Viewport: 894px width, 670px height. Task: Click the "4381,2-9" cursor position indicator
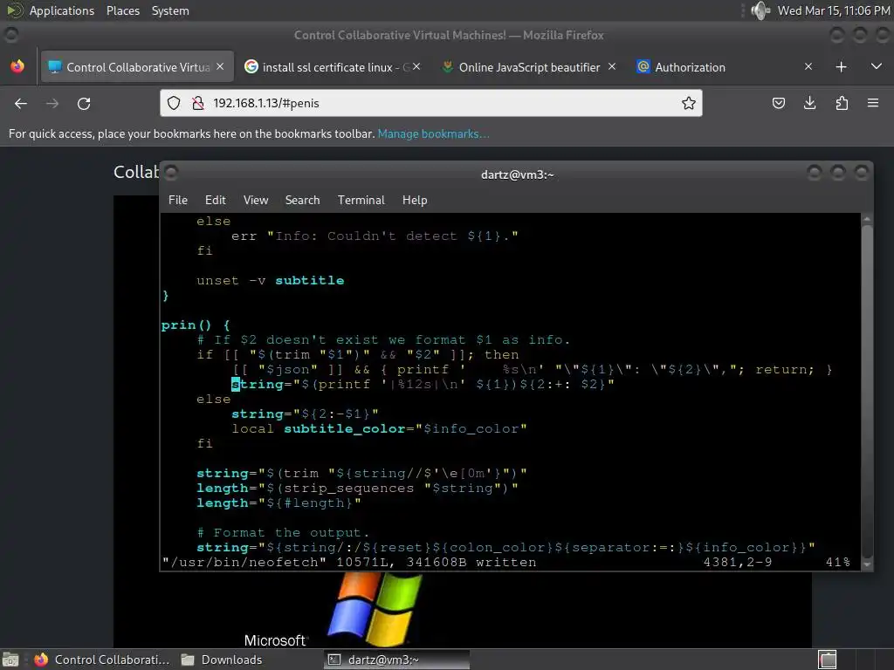738,563
